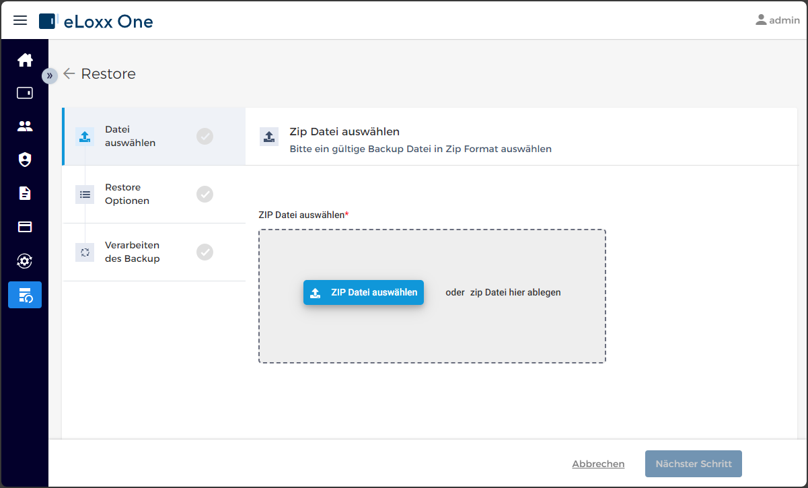This screenshot has width=808, height=488.
Task: Click the 'Bitte ein gültige Backup Datei' description
Action: (420, 149)
